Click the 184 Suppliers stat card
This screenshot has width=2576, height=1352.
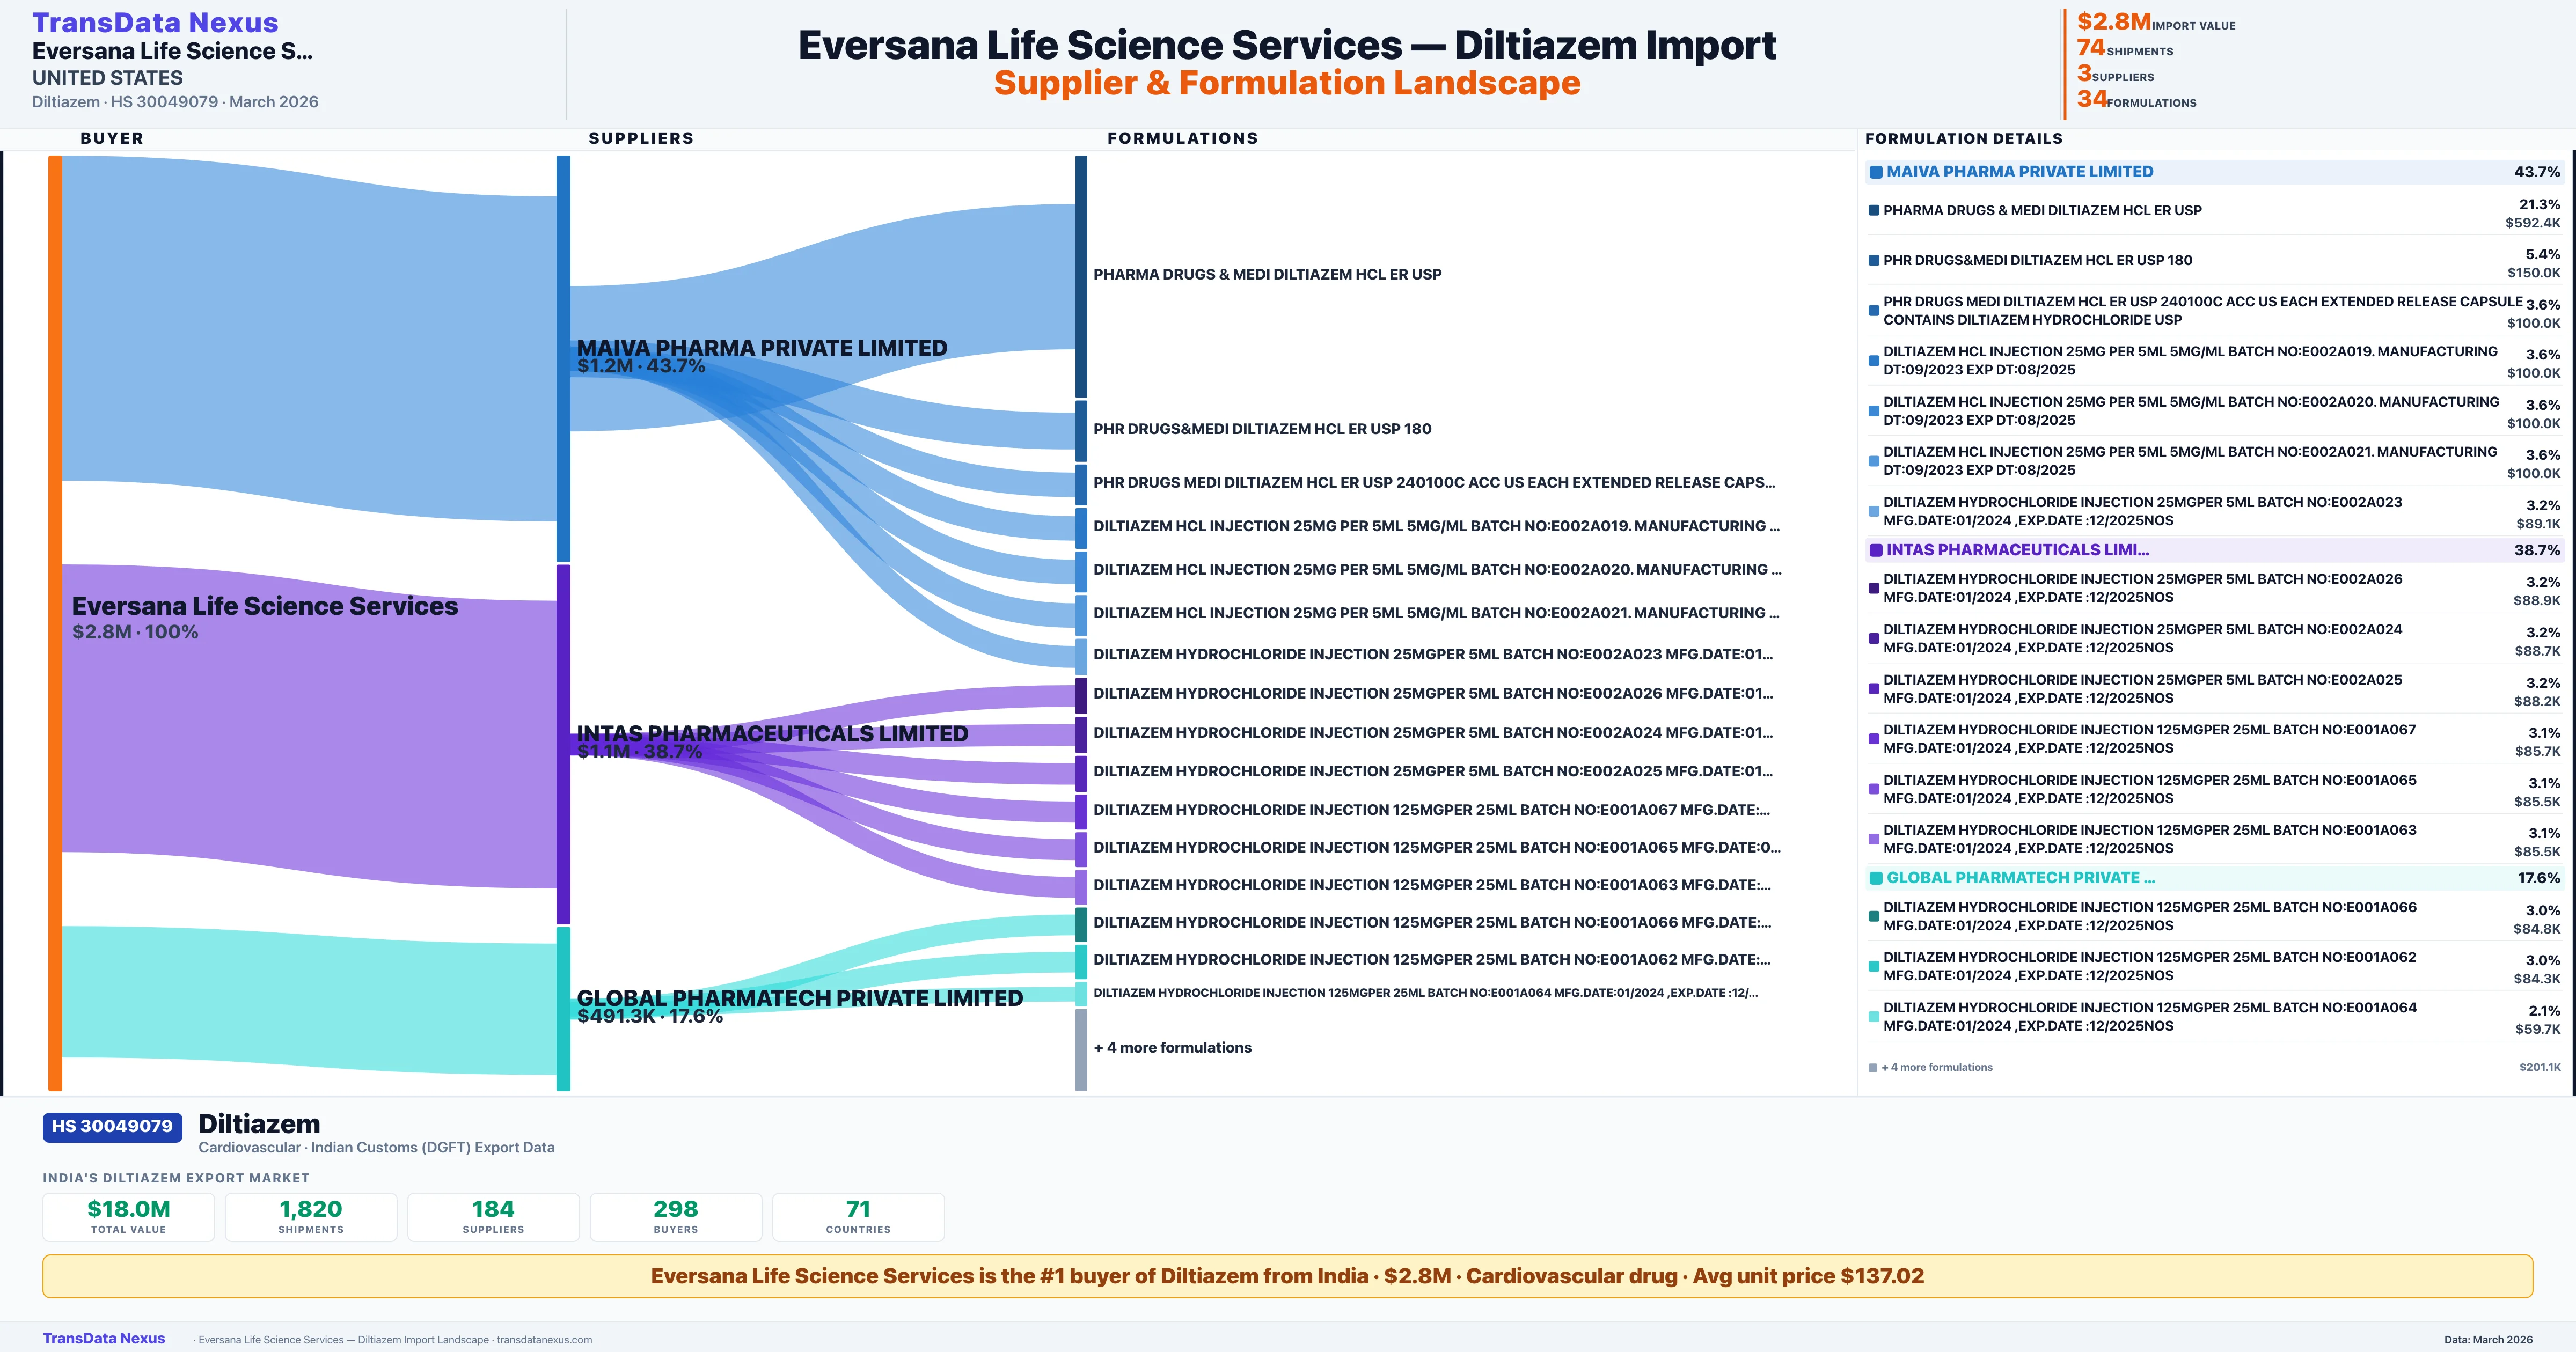pos(493,1216)
